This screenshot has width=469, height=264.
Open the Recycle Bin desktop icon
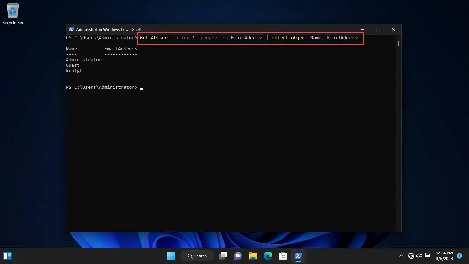coord(13,14)
